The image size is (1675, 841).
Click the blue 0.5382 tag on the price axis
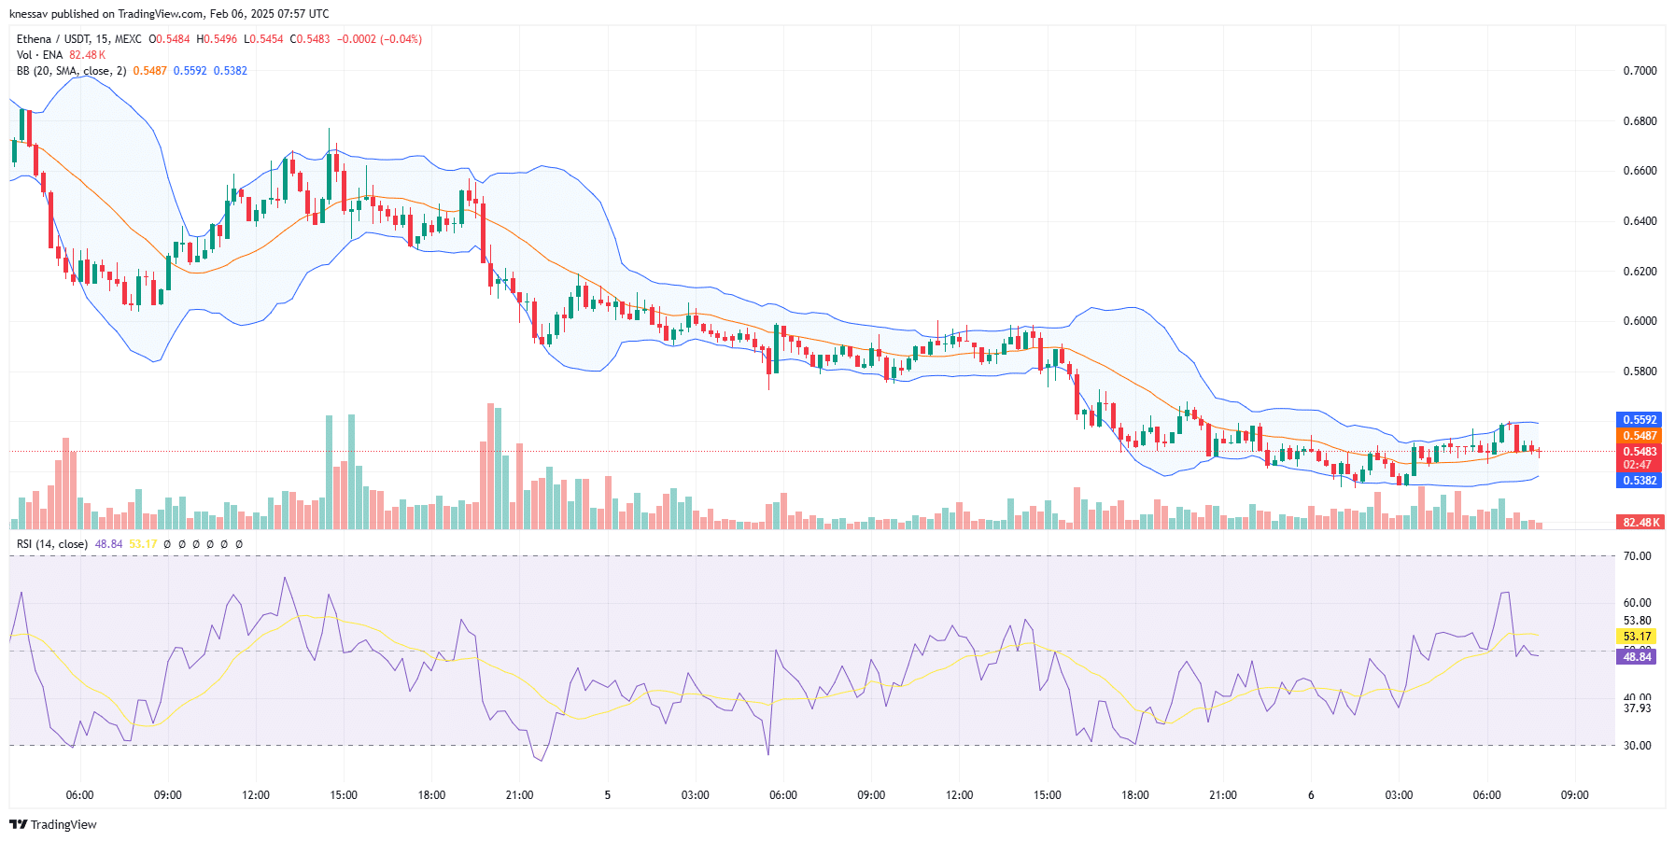click(1640, 481)
